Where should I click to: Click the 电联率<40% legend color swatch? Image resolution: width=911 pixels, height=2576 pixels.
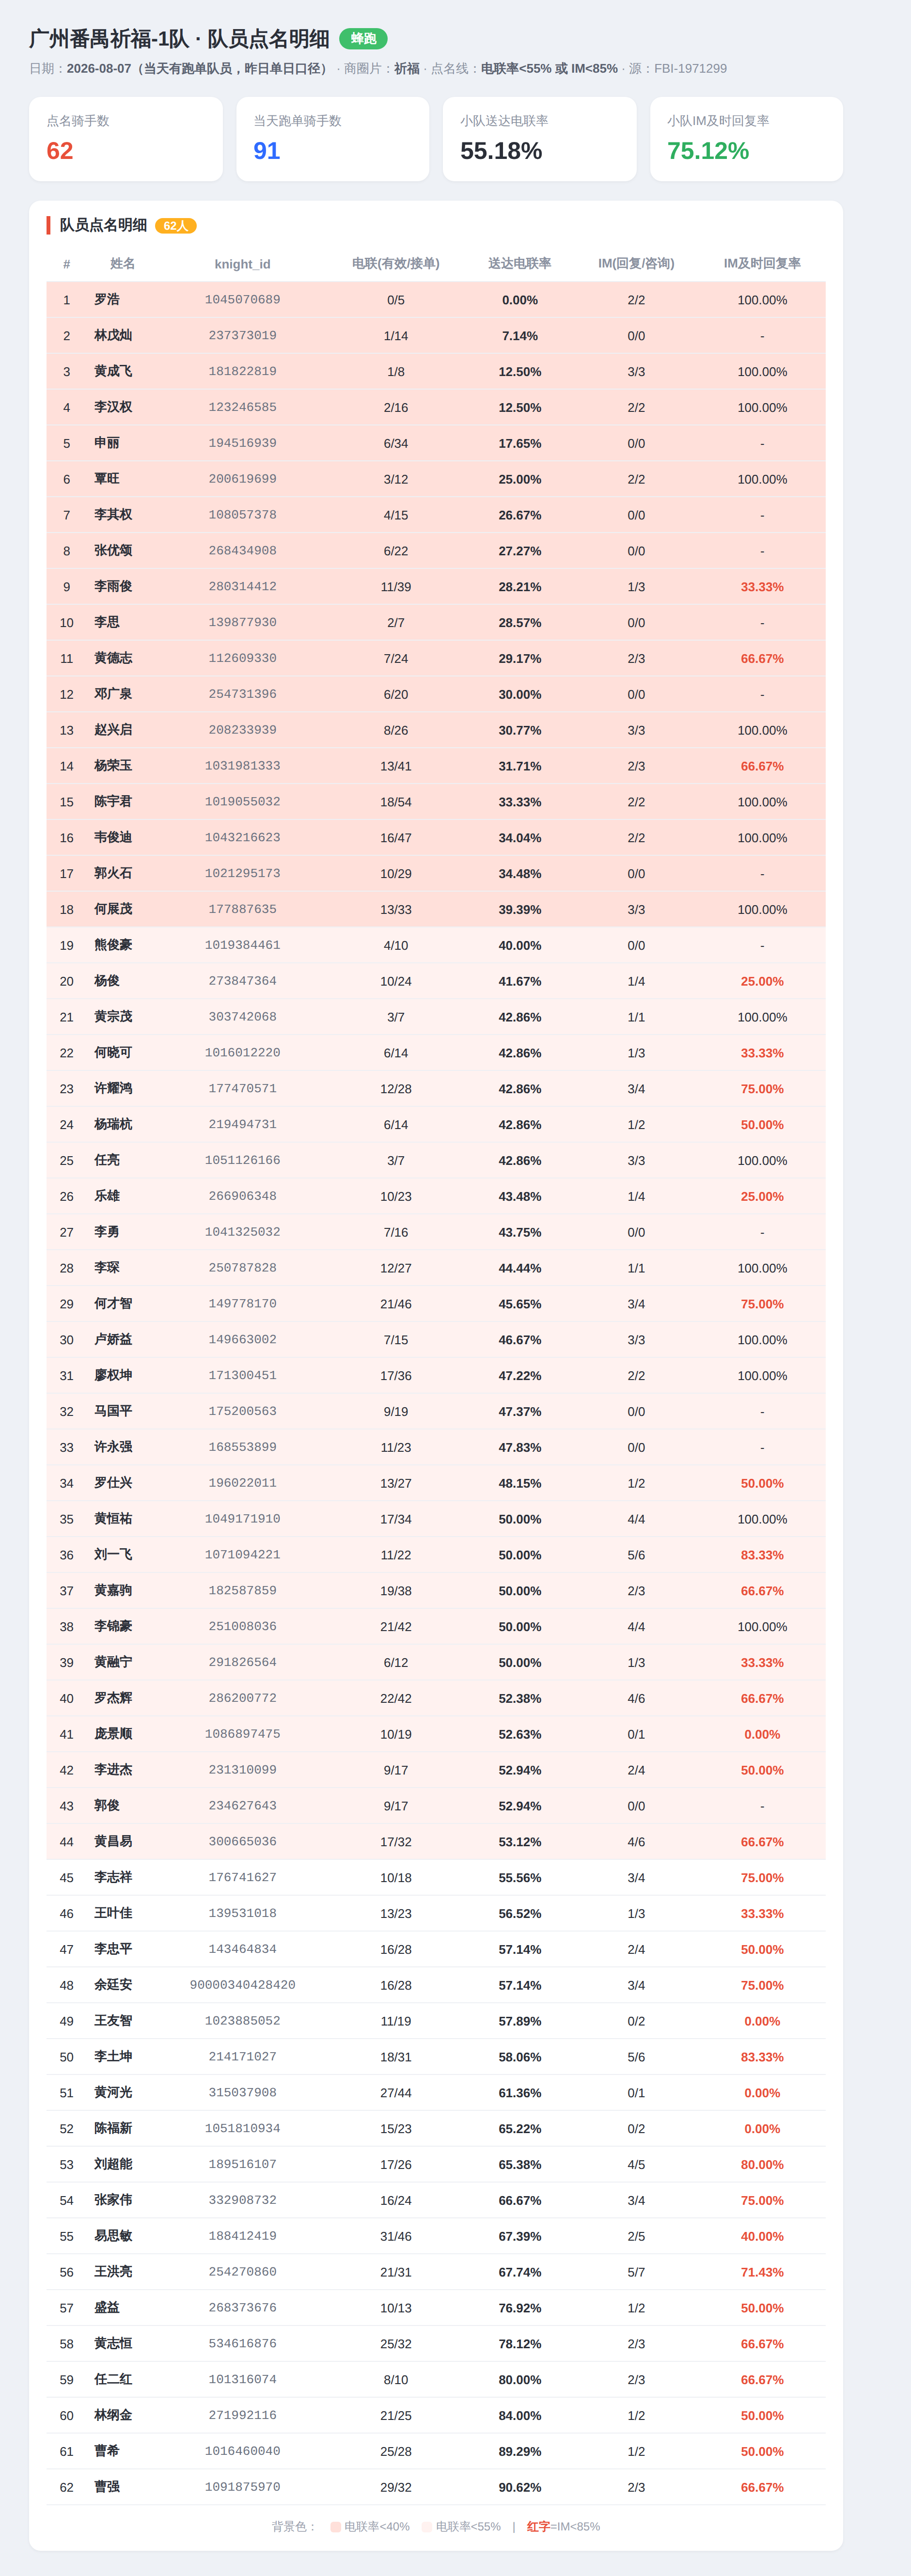335,2526
